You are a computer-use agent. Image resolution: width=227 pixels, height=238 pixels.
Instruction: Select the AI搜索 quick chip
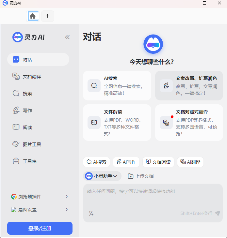click(97, 162)
